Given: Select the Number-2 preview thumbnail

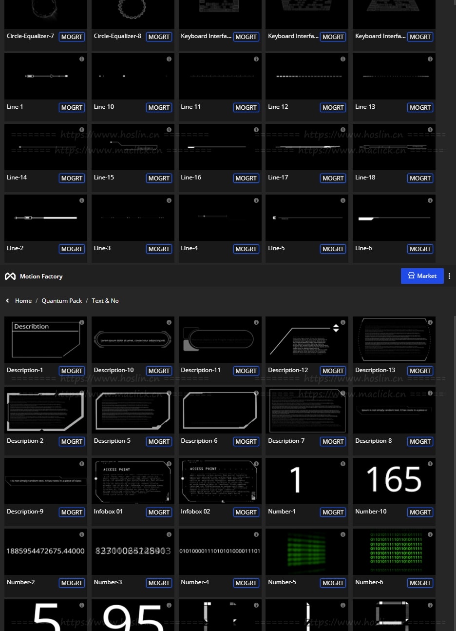Looking at the screenshot, I should (46, 552).
